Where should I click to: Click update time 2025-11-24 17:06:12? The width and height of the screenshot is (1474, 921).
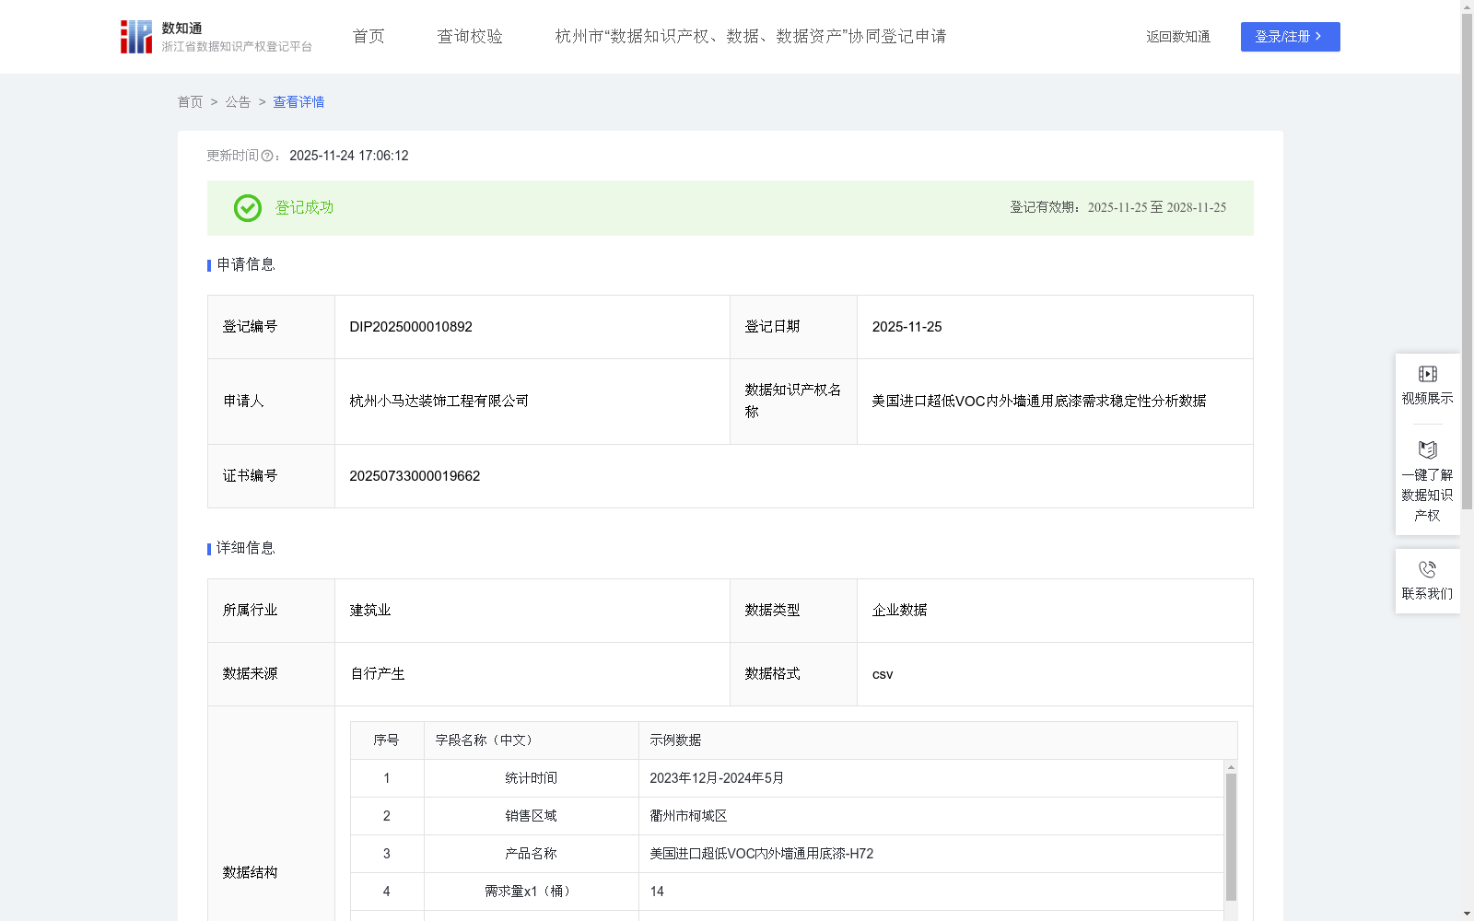pos(348,157)
